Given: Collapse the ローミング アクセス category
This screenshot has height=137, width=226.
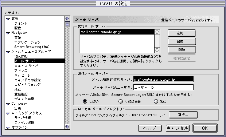Looking at the screenshot, I should (8, 113).
